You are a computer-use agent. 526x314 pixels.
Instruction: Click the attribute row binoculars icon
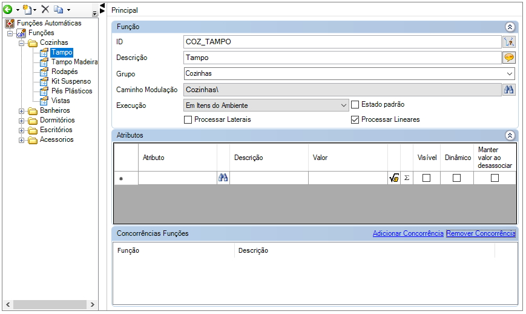pos(223,178)
